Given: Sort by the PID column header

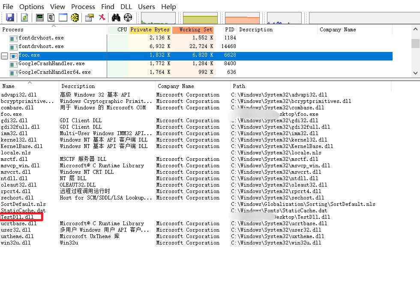Looking at the screenshot, I should tap(225, 30).
